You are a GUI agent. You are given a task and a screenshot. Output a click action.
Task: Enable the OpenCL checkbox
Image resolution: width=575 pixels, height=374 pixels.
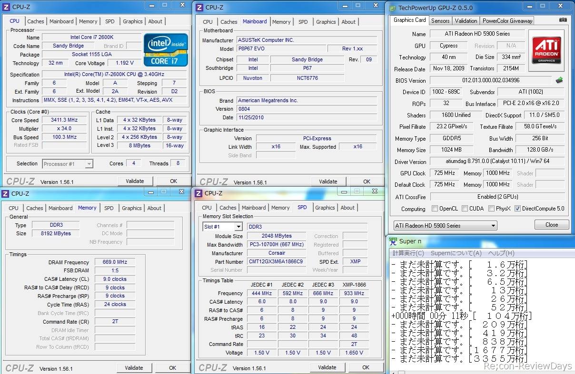click(435, 209)
